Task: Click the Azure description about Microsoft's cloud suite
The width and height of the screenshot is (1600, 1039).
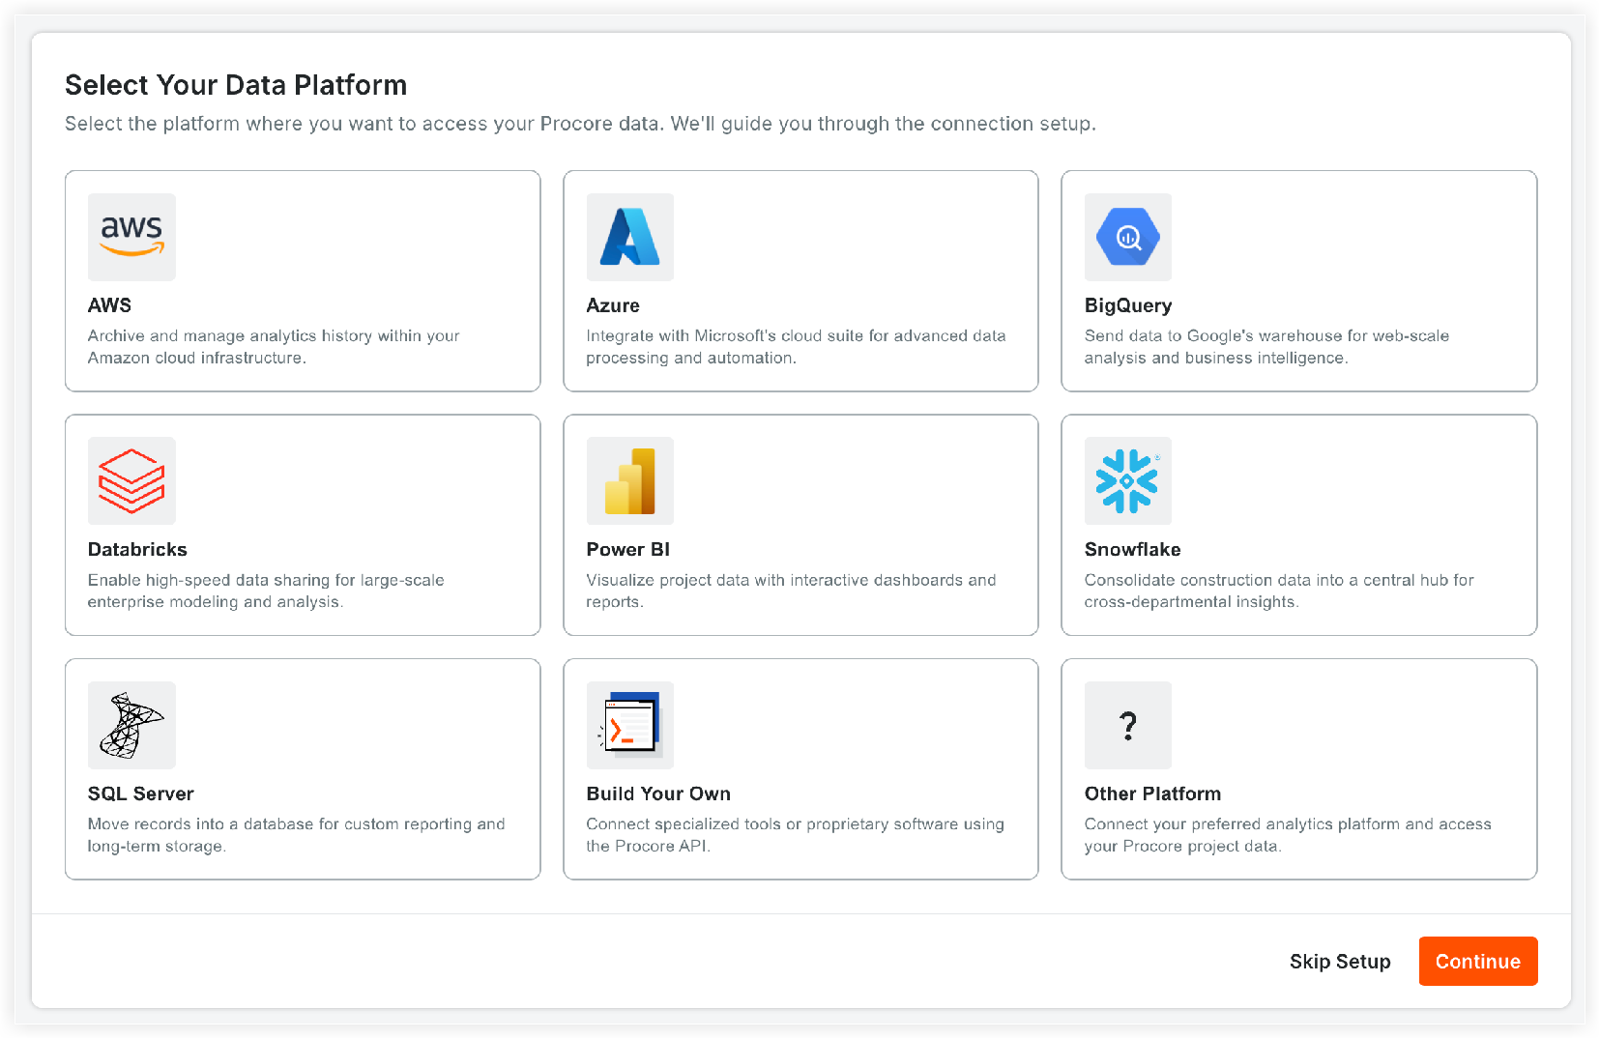Action: [x=796, y=347]
